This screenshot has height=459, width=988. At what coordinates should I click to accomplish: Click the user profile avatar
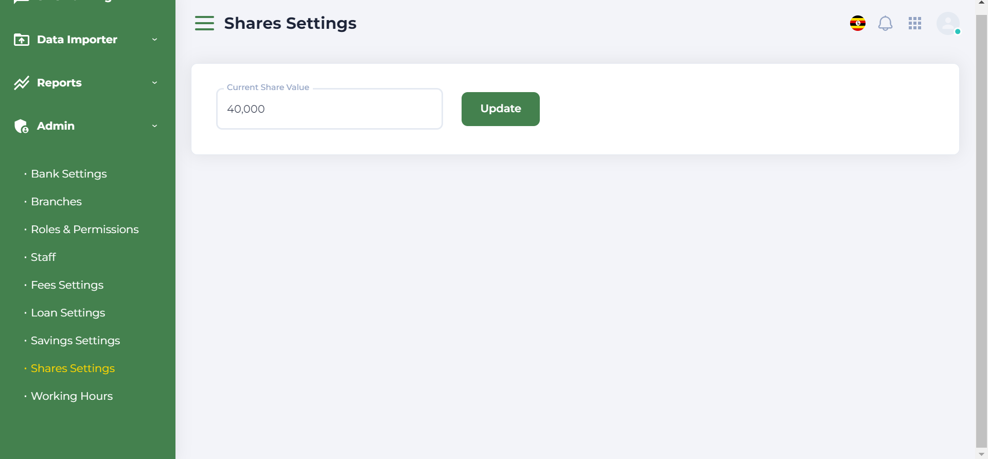(947, 23)
